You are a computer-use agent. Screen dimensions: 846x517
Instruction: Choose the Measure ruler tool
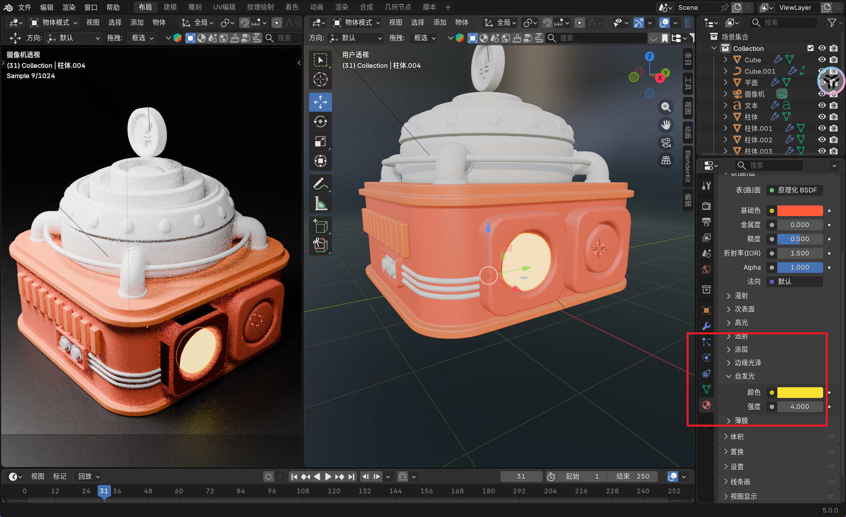point(320,204)
